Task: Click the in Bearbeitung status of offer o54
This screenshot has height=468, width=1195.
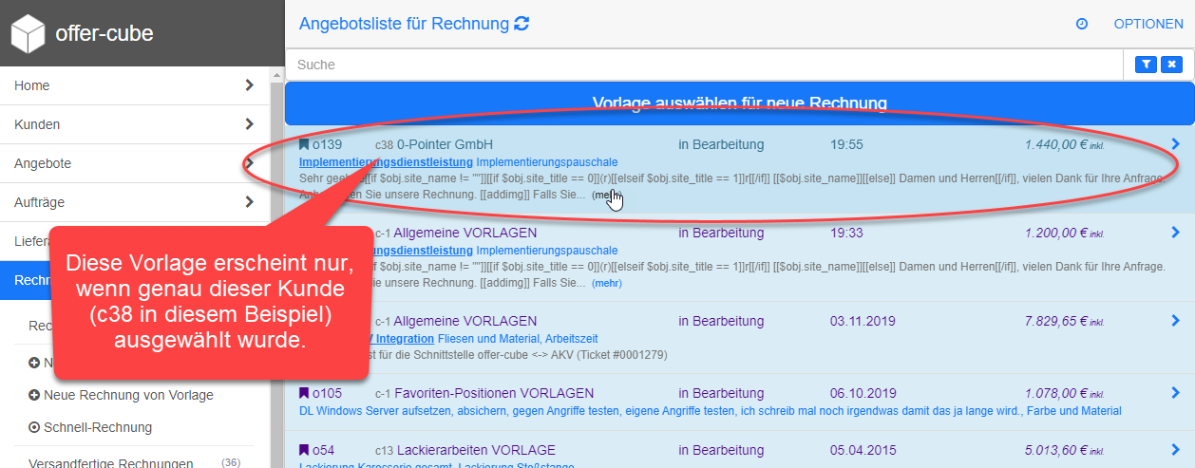Action: pyautogui.click(x=721, y=450)
